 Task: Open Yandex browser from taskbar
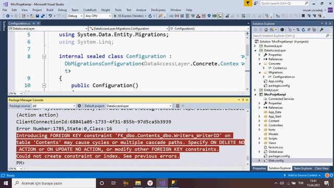pos(150,183)
